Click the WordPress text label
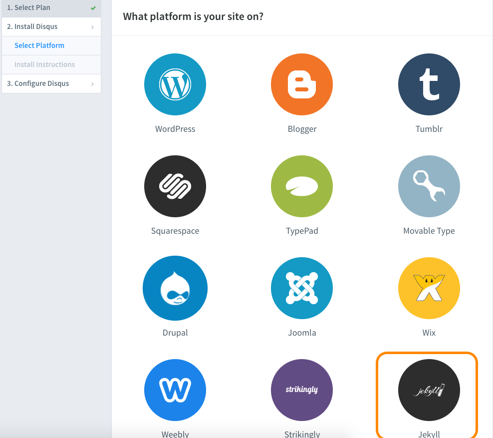 pos(175,129)
